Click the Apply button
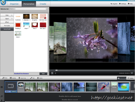The height and width of the screenshot is (102, 135). click(x=43, y=74)
